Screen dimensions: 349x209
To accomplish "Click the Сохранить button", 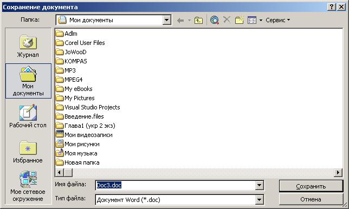I will pyautogui.click(x=311, y=186).
